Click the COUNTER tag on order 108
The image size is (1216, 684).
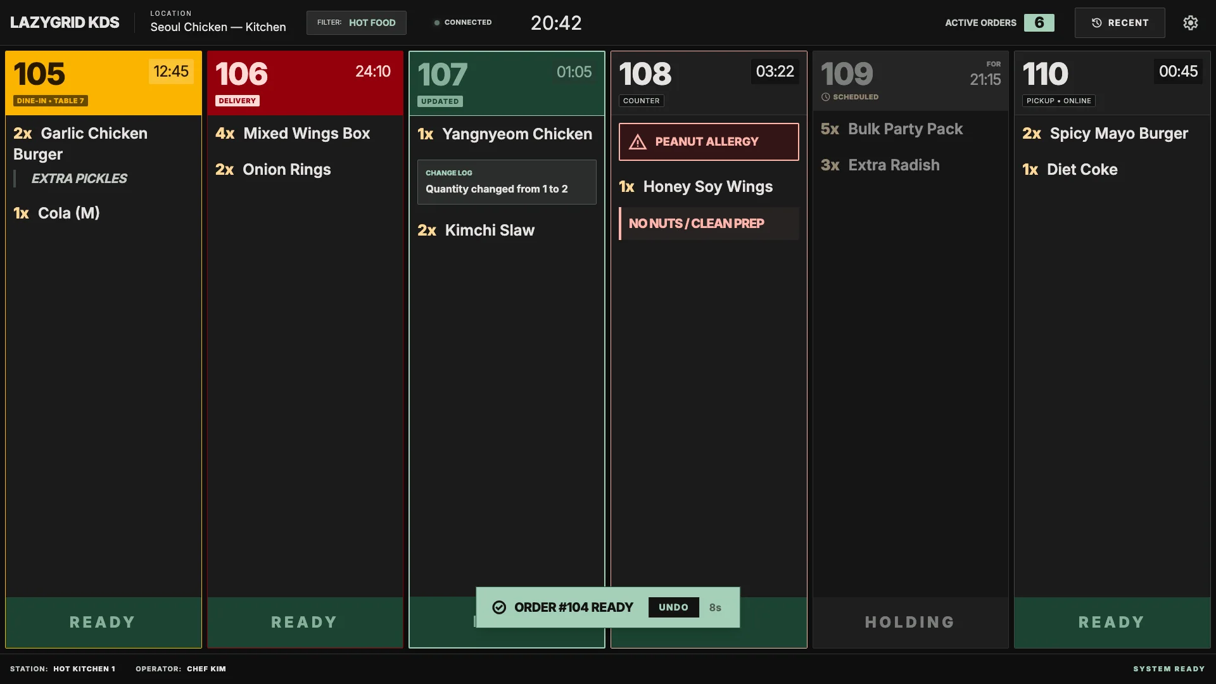click(x=641, y=101)
